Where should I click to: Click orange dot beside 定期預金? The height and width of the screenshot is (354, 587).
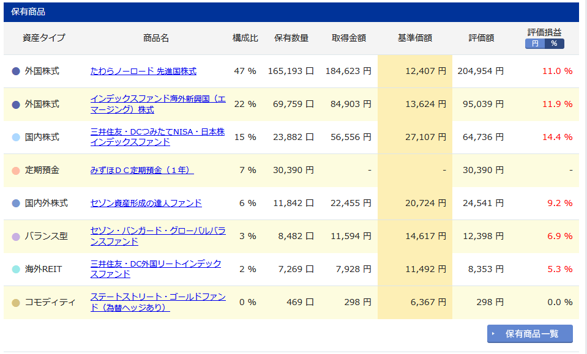click(x=16, y=171)
